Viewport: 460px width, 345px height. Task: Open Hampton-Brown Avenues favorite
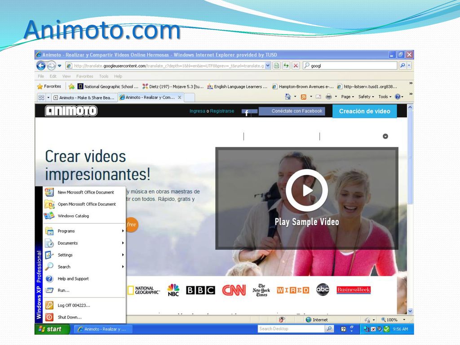(x=303, y=87)
